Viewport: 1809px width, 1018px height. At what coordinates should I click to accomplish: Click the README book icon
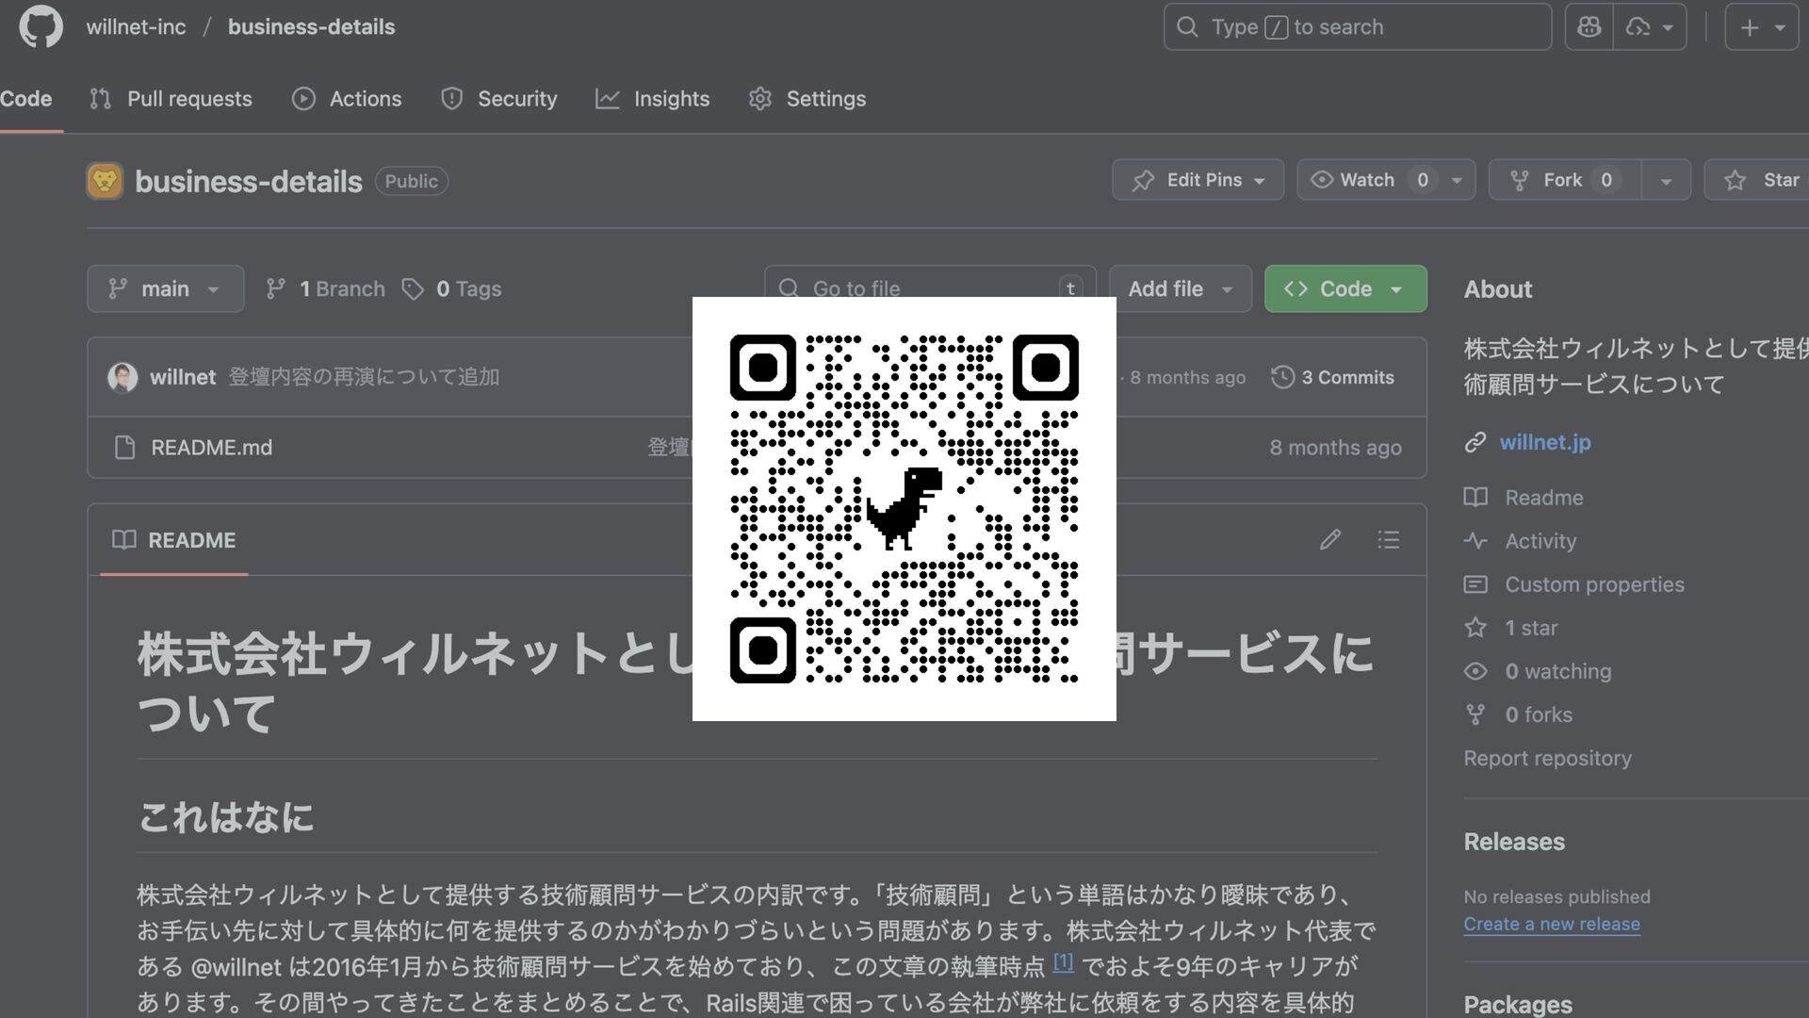click(x=123, y=540)
